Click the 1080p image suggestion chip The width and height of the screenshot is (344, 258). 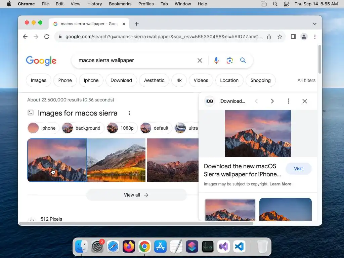coord(122,128)
